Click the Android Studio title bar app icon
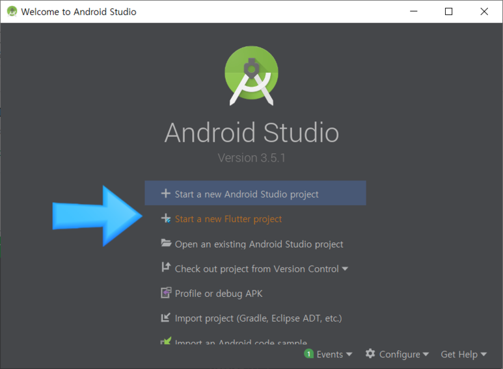503x369 pixels. [12, 12]
